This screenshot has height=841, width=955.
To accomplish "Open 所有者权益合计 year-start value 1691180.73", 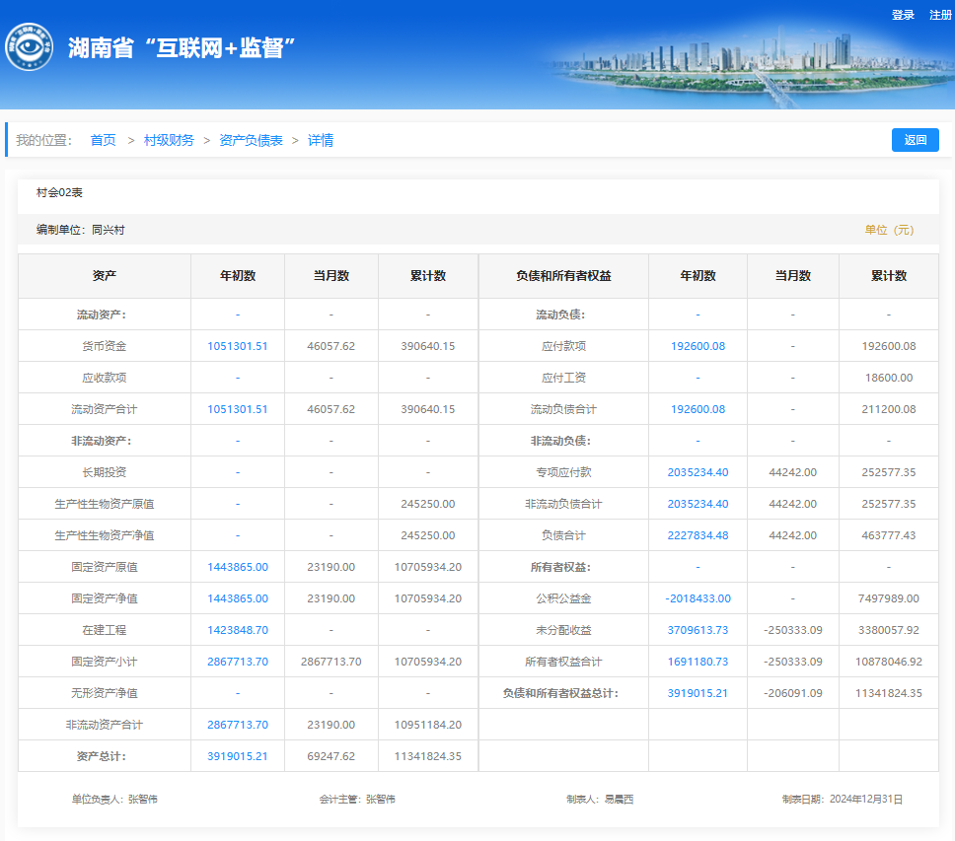I will tap(698, 663).
